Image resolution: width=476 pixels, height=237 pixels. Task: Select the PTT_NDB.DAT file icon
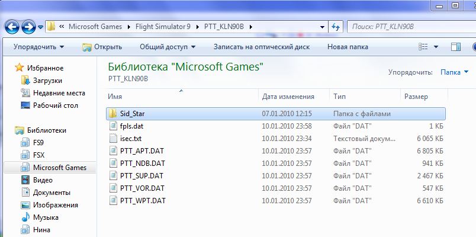113,164
